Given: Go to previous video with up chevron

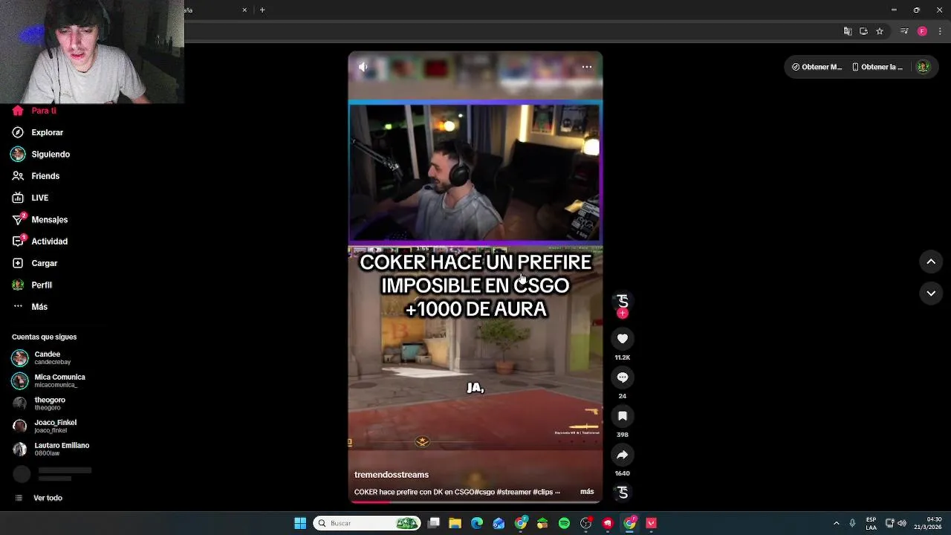Looking at the screenshot, I should (931, 262).
